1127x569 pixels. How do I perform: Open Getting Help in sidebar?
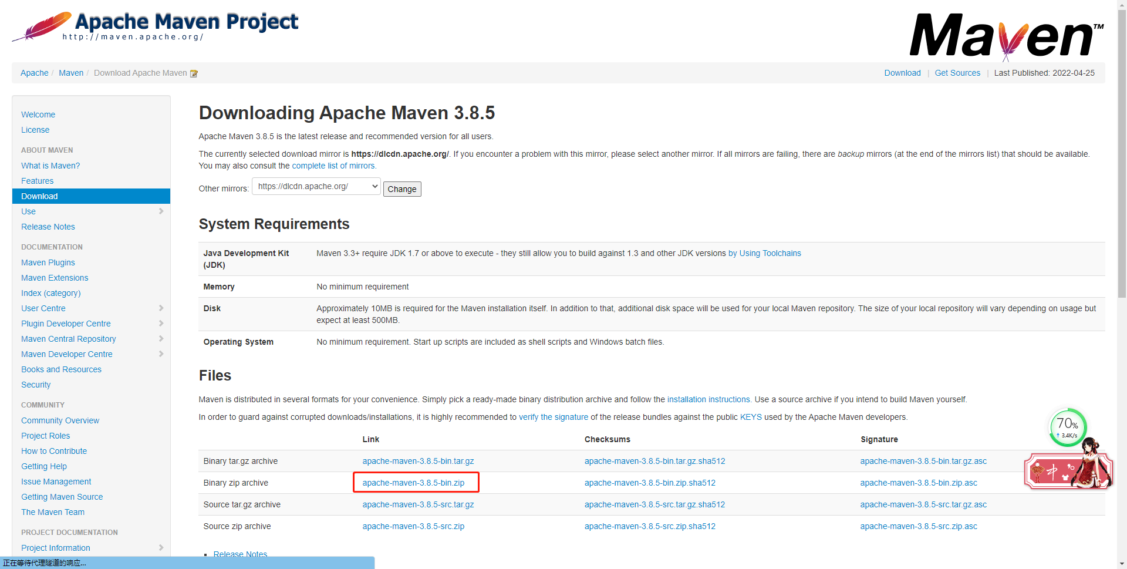click(44, 466)
